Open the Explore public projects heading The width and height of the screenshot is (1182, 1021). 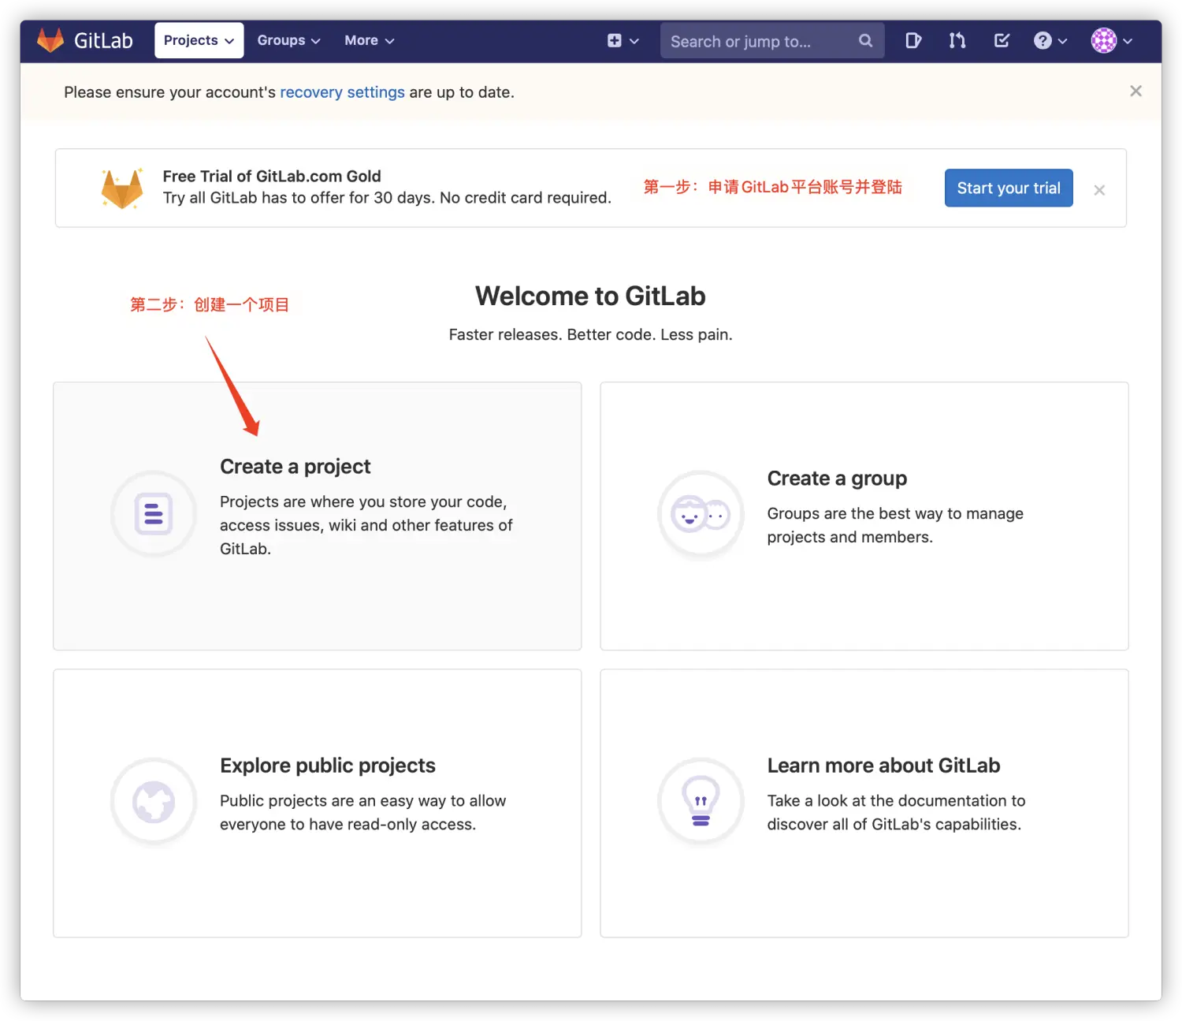[x=328, y=766]
